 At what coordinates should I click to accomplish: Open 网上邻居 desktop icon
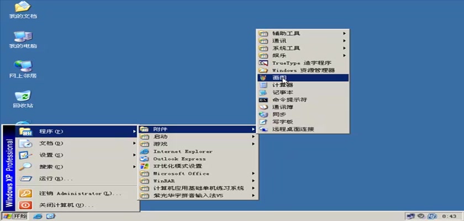23,70
